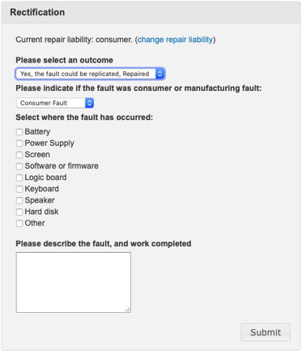Screen dimensions: 302x351
Task: Click the Power Supply label text
Action: 49,143
